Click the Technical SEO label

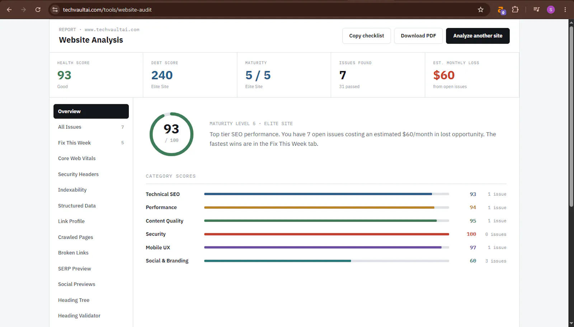point(163,194)
